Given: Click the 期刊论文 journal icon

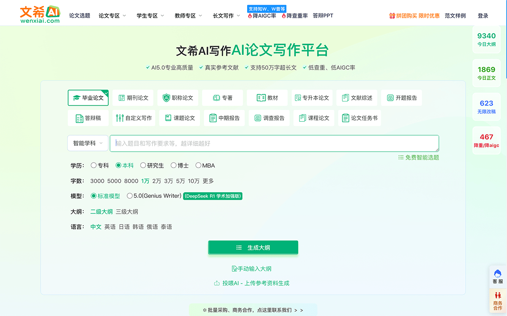Looking at the screenshot, I should pyautogui.click(x=122, y=98).
